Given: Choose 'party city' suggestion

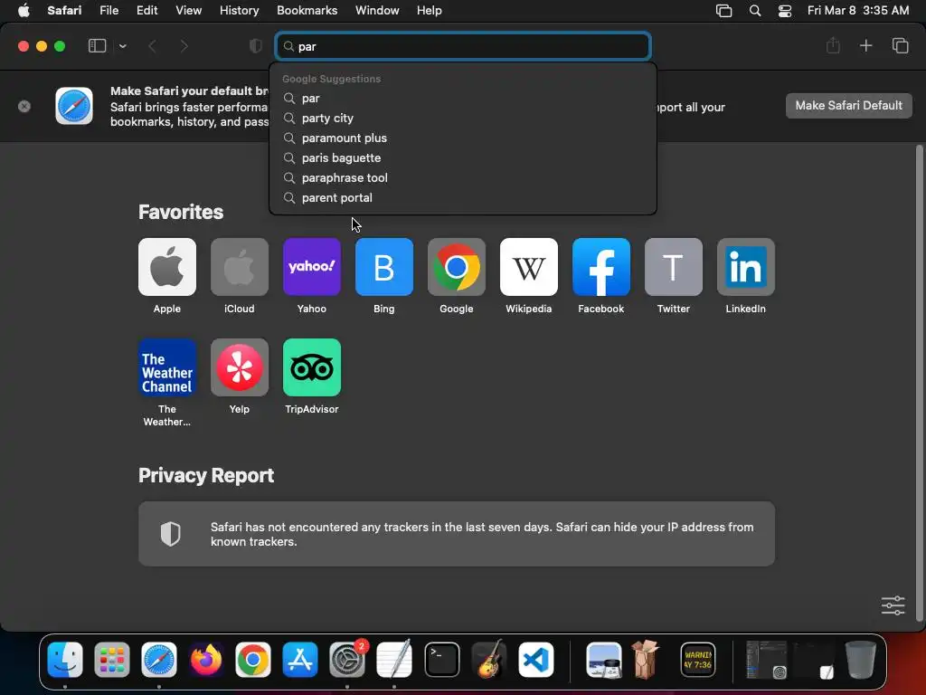Looking at the screenshot, I should (x=463, y=119).
